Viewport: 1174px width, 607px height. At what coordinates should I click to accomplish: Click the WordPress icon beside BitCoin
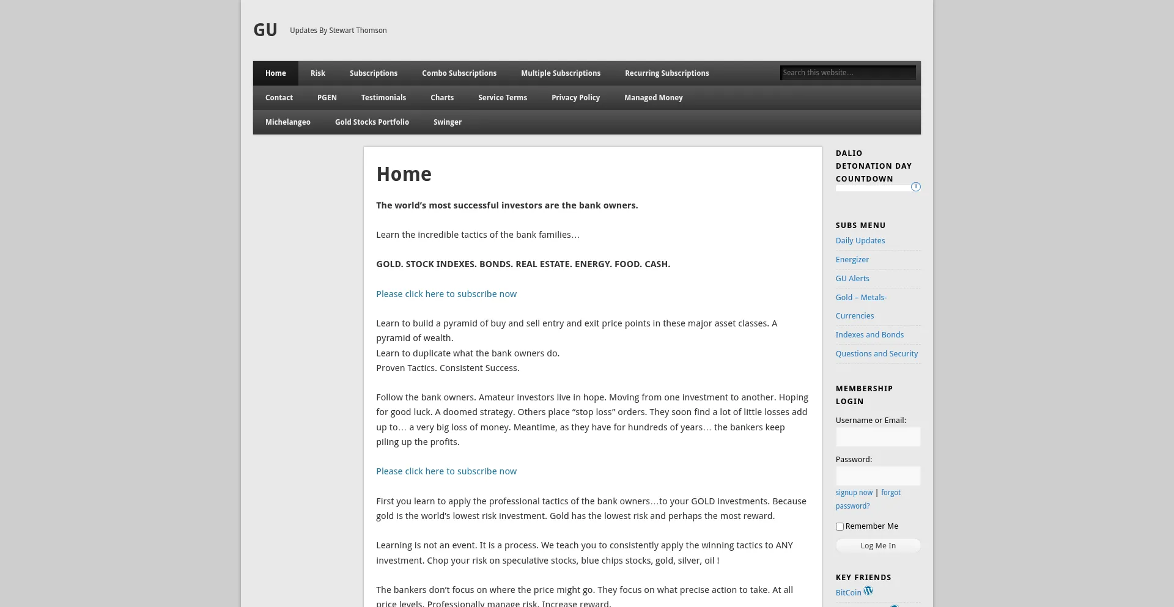point(868,591)
